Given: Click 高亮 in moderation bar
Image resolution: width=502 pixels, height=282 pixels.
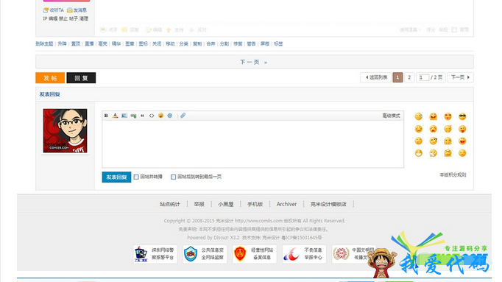Looking at the screenshot, I should pos(102,44).
